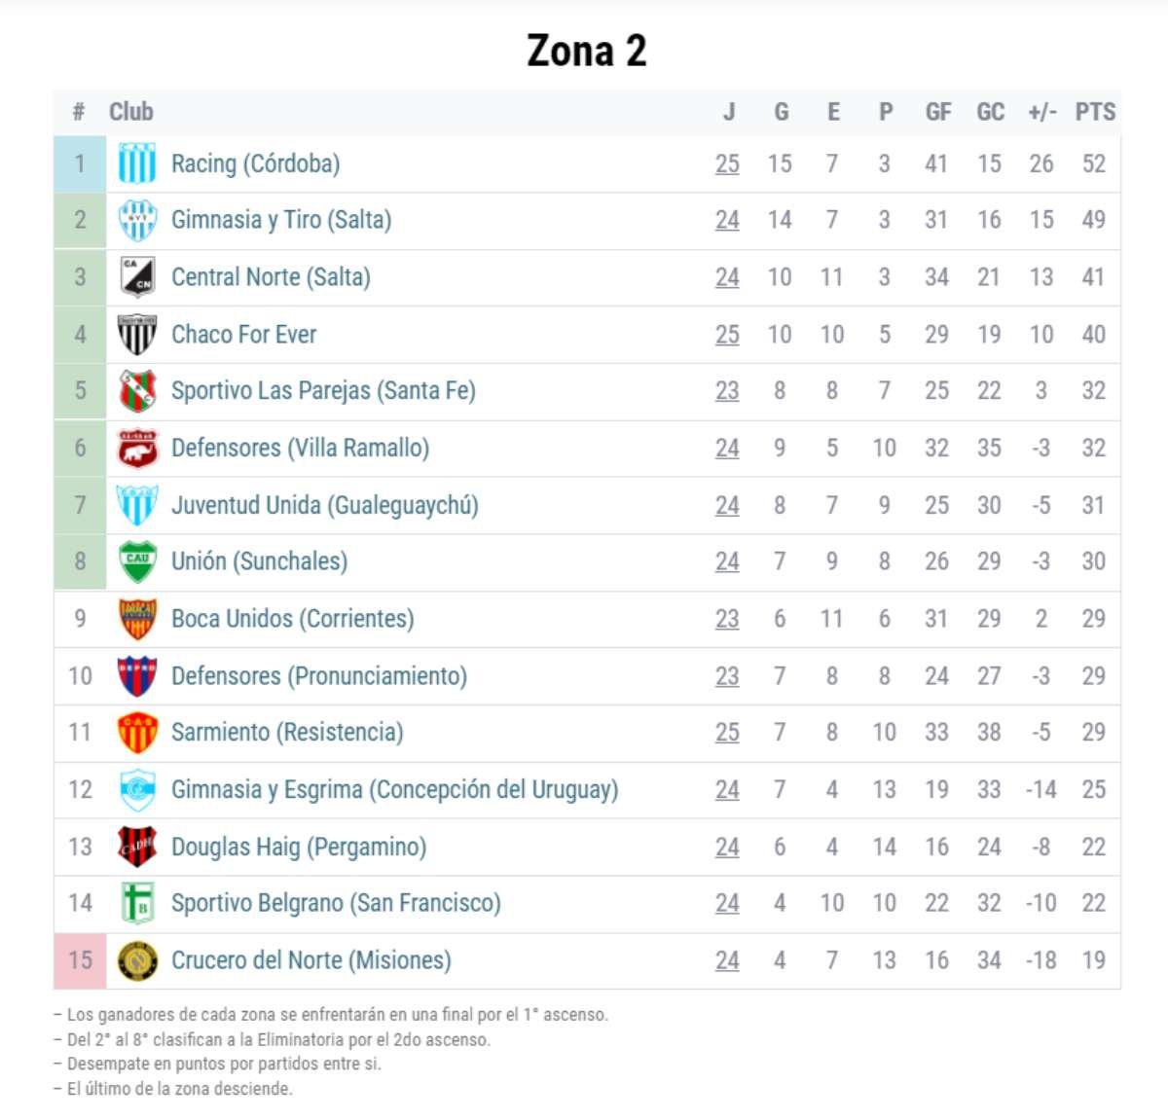Image resolution: width=1168 pixels, height=1120 pixels.
Task: Click the Unión (Sunchales) crest icon
Action: pyautogui.click(x=137, y=561)
